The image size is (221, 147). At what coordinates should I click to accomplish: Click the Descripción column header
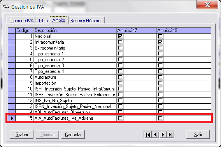pos(75,30)
